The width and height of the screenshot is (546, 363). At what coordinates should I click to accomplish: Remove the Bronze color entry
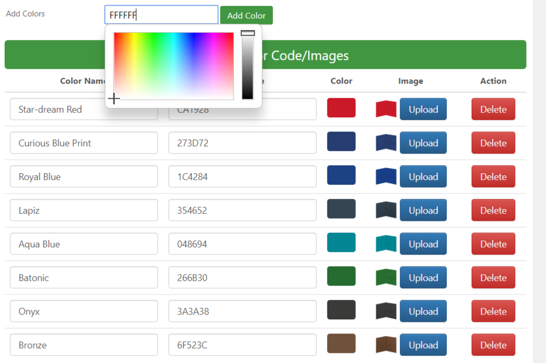tap(493, 345)
